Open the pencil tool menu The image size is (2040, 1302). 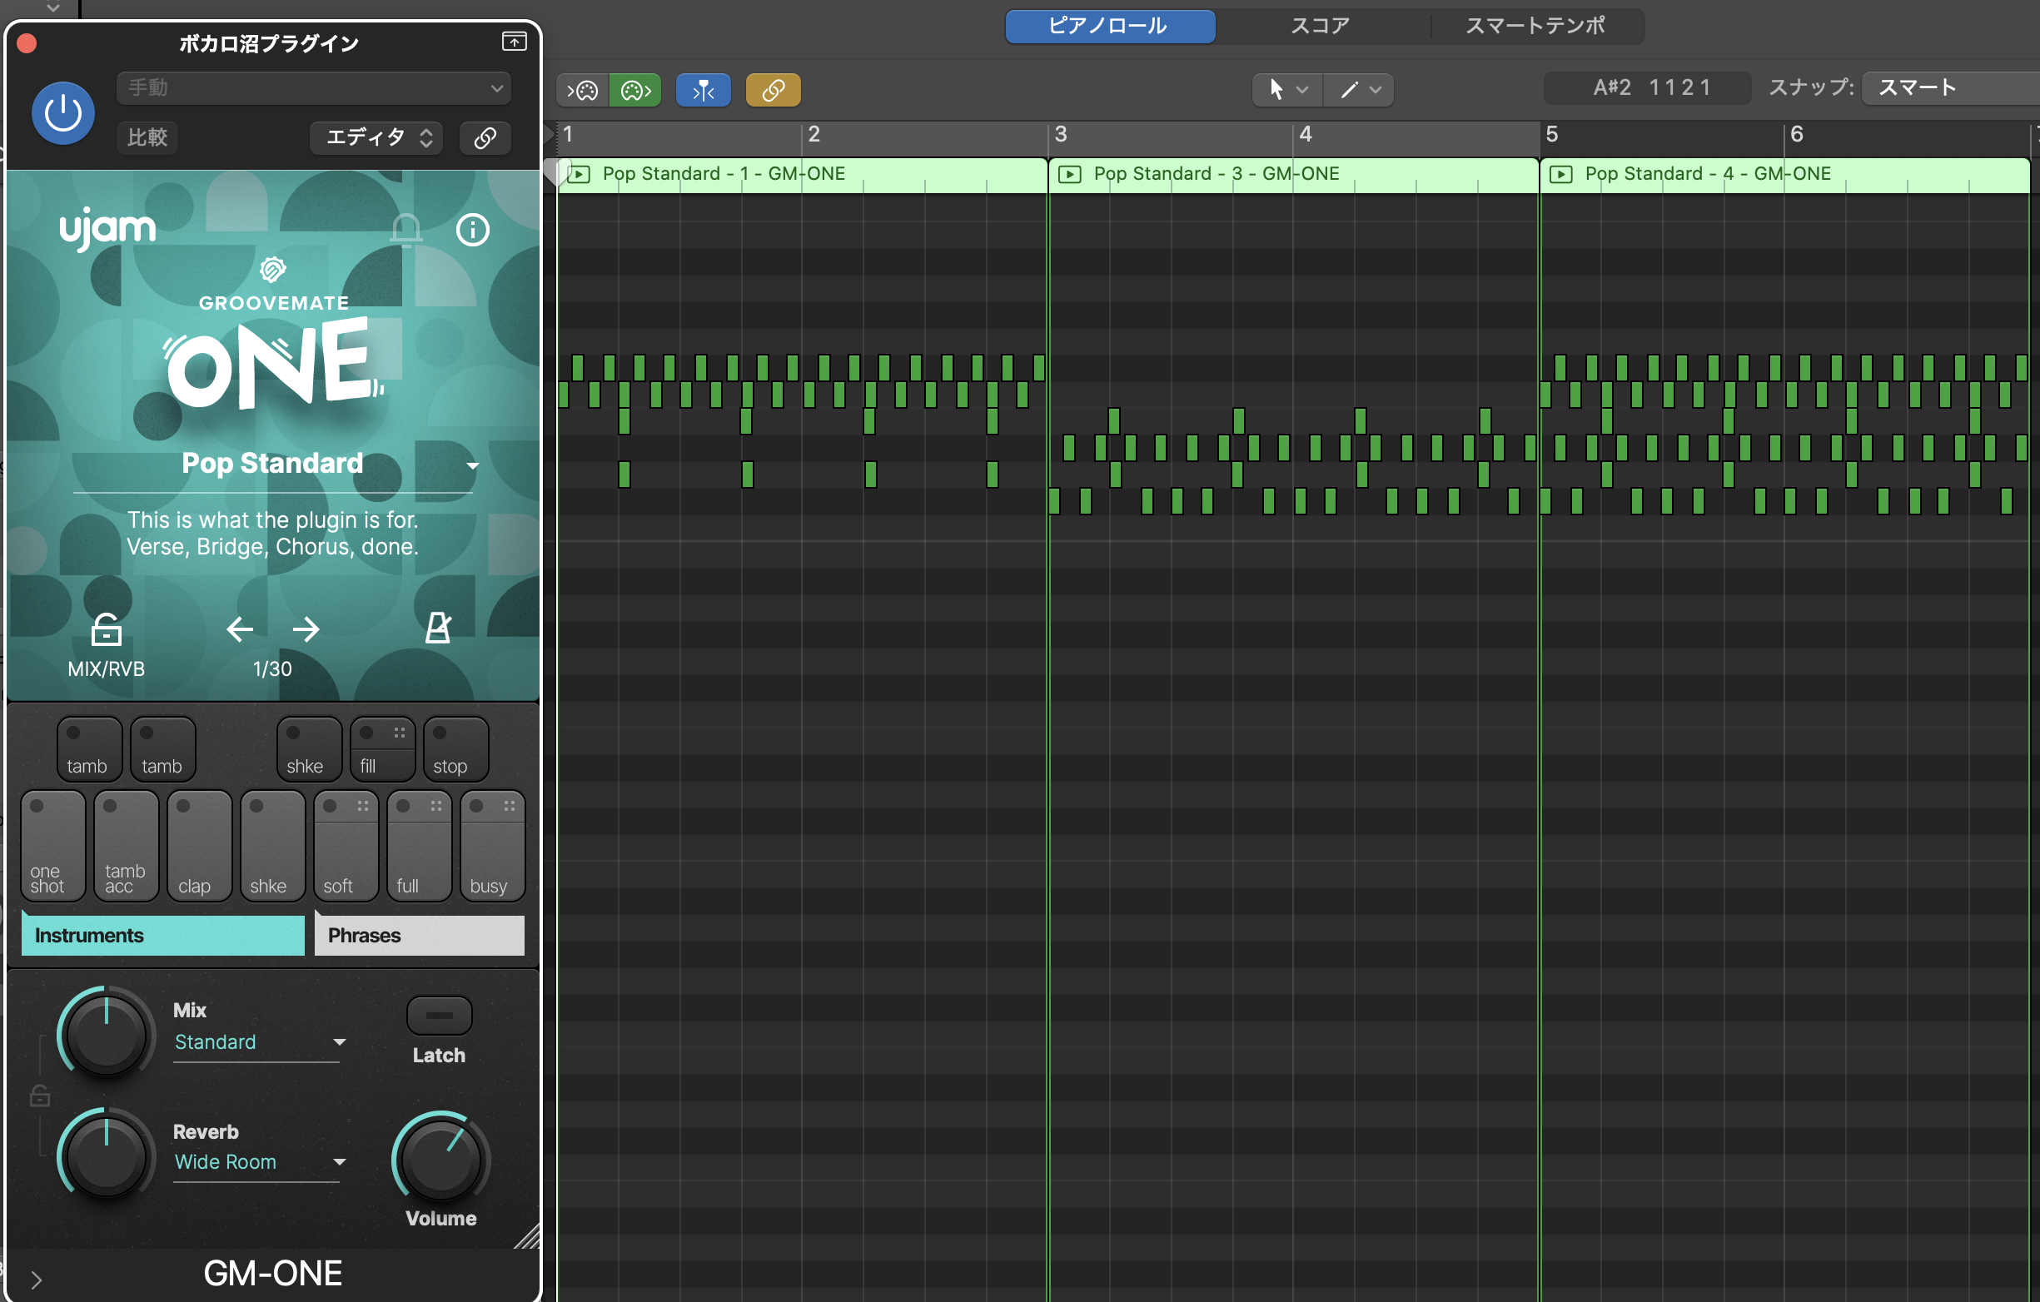click(x=1359, y=89)
